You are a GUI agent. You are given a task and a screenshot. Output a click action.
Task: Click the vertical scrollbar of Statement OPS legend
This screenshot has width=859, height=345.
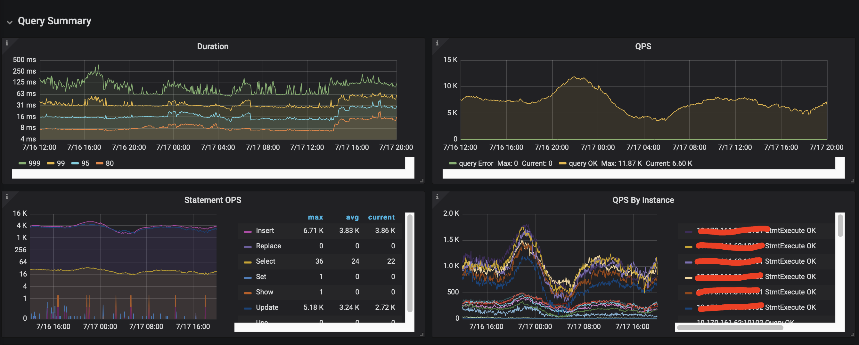click(x=410, y=263)
